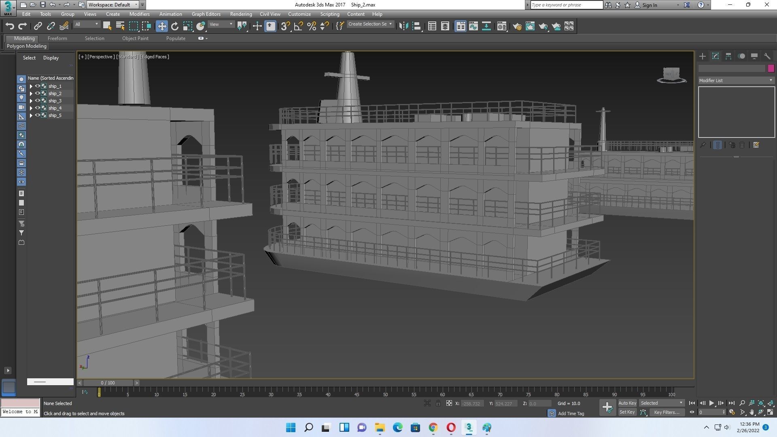Screen dimensions: 777x437
Task: Click the Bind to Space Warp icon
Action: (64, 26)
